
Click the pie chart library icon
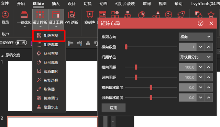(x=142, y=14)
